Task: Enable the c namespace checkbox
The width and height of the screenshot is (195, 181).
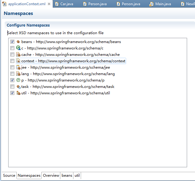Action: pyautogui.click(x=12, y=48)
